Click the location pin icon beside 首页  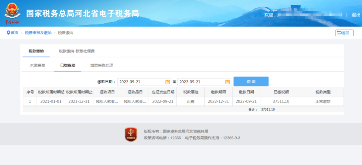click(8, 33)
